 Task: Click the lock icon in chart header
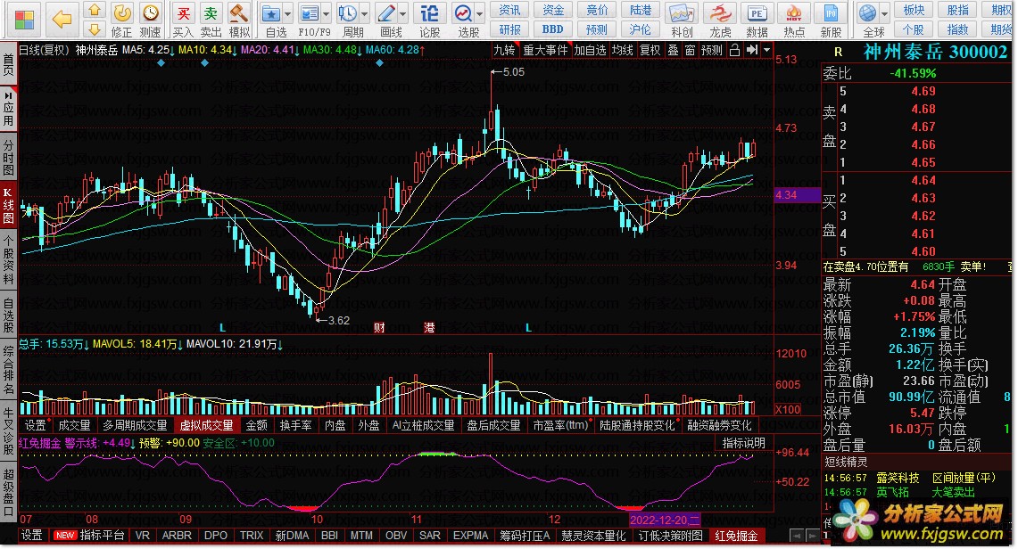click(734, 50)
